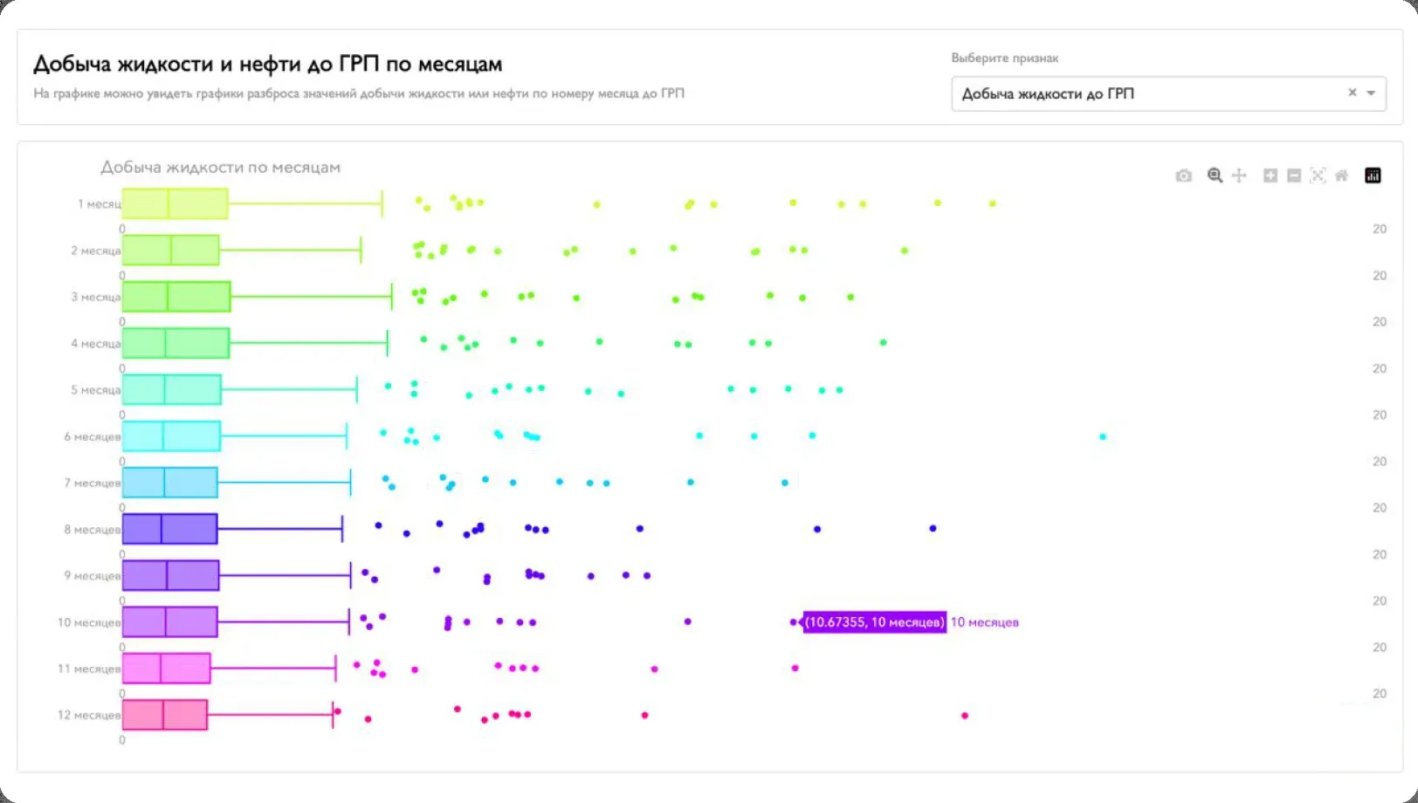Screen dimensions: 1418x803
Task: Download plot as PNG camera icon
Action: 1183,175
